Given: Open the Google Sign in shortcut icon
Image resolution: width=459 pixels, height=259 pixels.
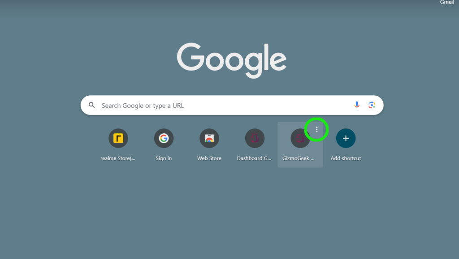Looking at the screenshot, I should click(164, 138).
